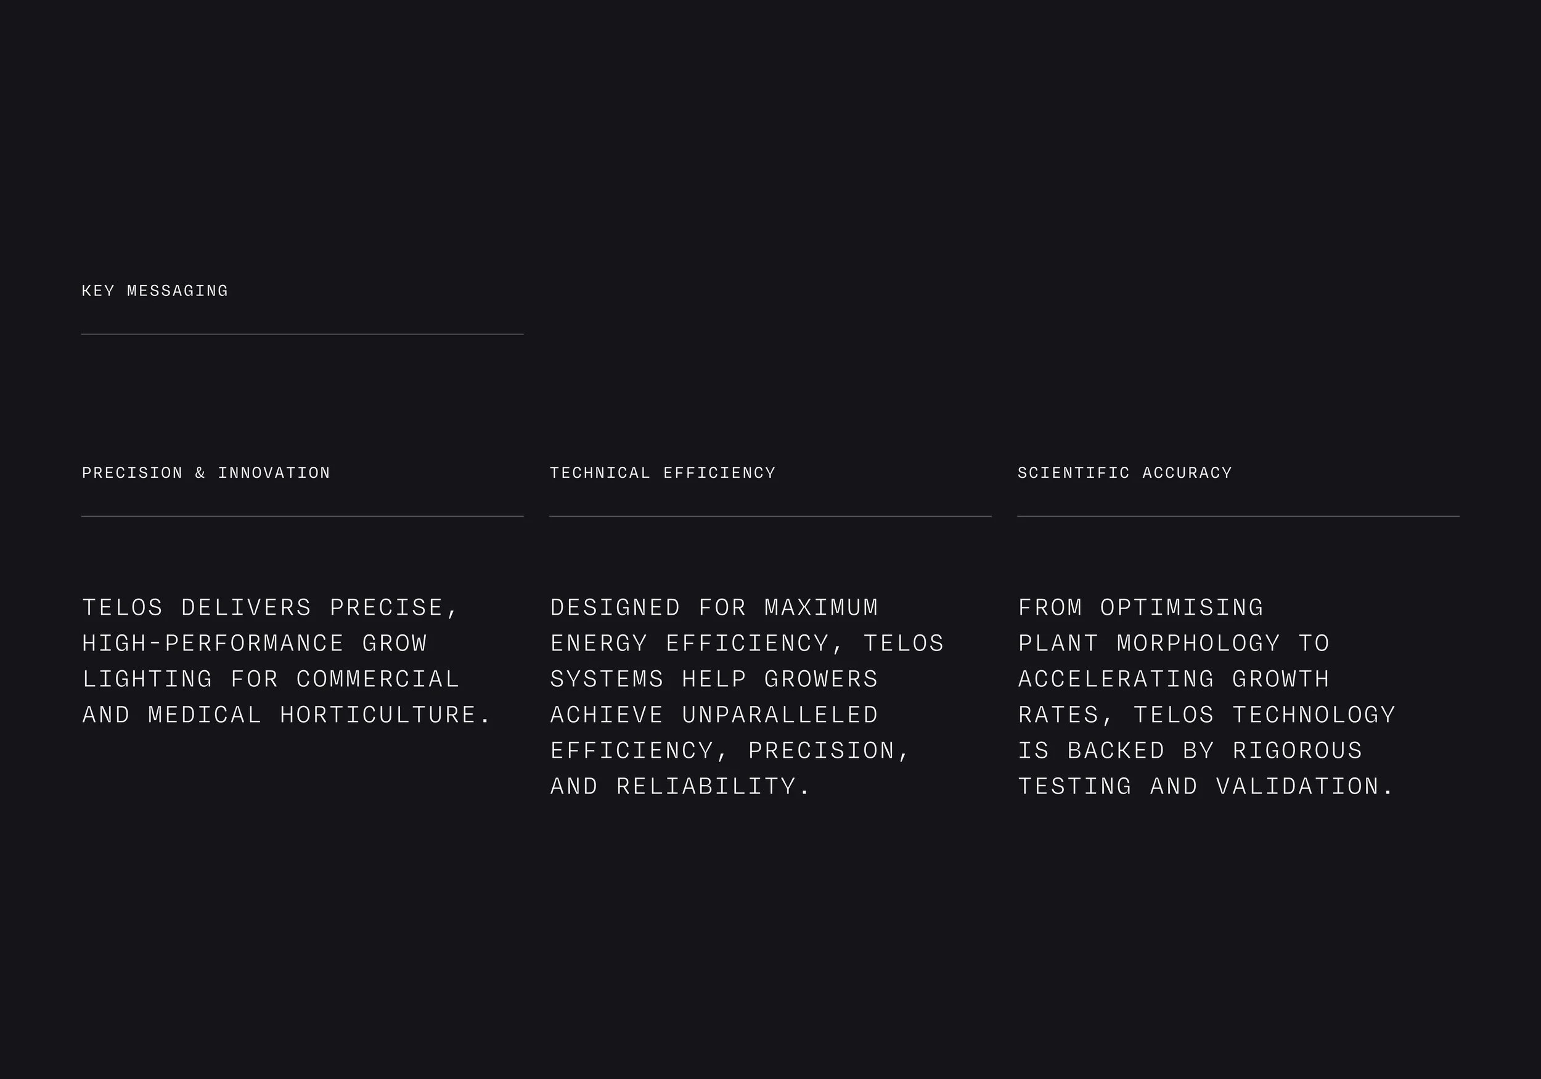The image size is (1541, 1079).
Task: Click the line 'DESIGNED FOR MAXIMUM'
Action: point(714,608)
